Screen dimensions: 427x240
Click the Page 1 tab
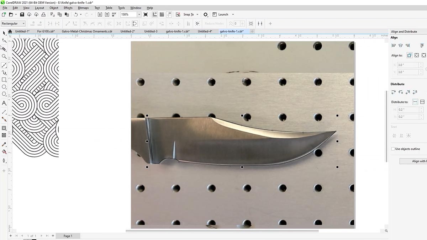pos(68,236)
